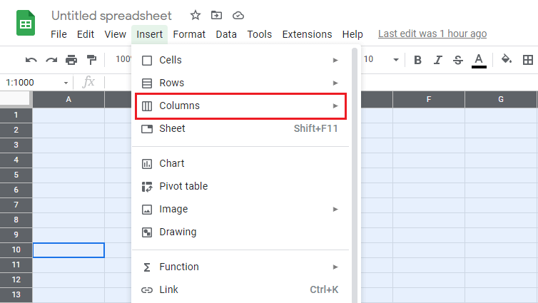Open the Data menu
The width and height of the screenshot is (538, 303).
(x=226, y=34)
